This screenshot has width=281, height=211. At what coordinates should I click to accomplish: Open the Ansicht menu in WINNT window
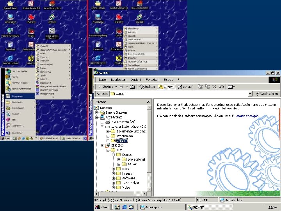pos(136,80)
